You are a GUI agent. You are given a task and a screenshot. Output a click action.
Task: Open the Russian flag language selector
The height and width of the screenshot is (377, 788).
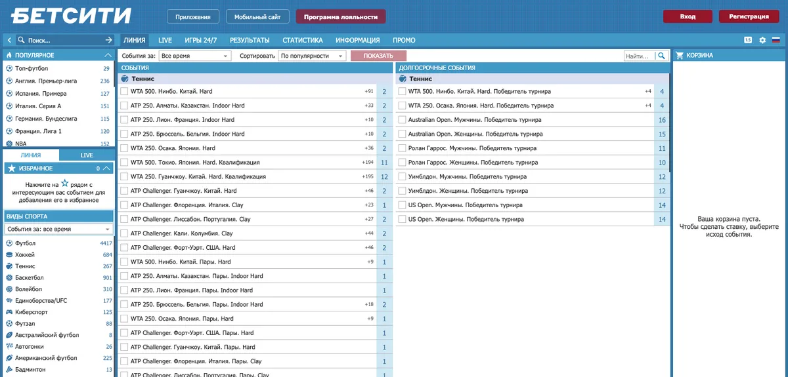[776, 40]
